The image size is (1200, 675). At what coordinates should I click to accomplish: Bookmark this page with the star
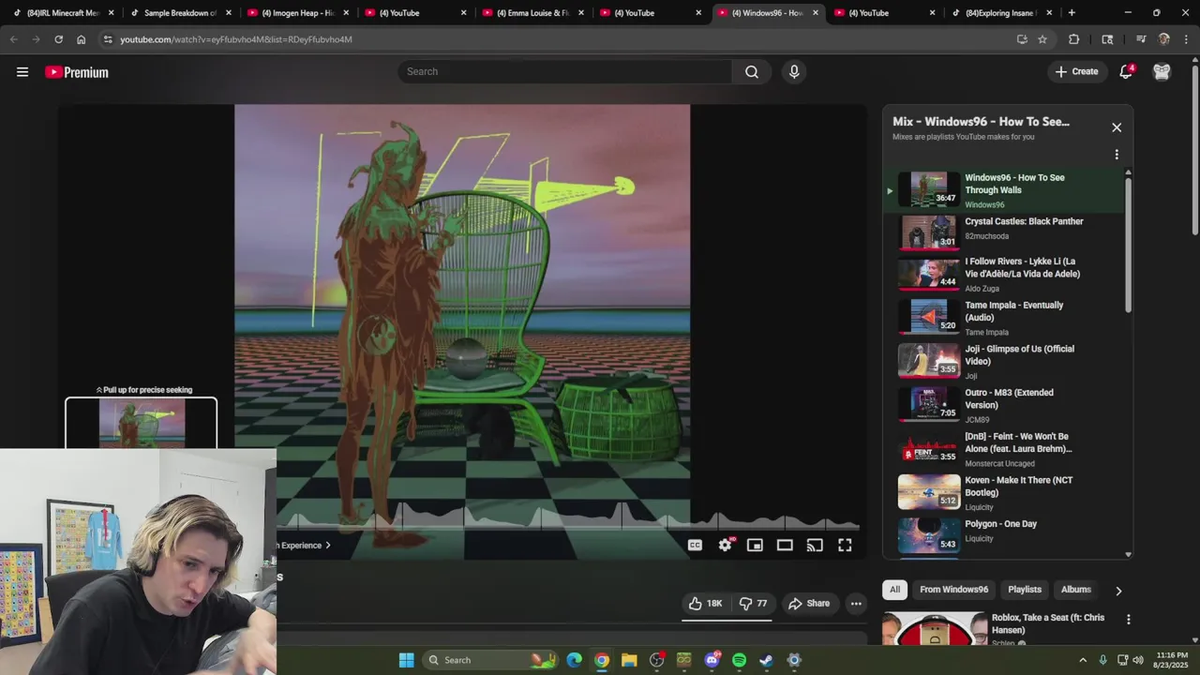[x=1042, y=39]
